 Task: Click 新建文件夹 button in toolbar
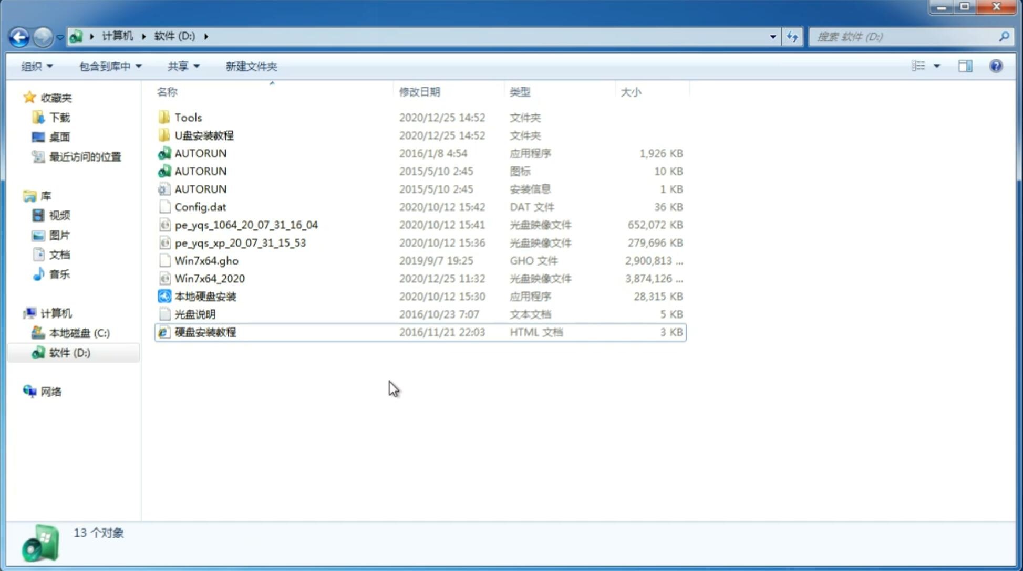point(251,66)
